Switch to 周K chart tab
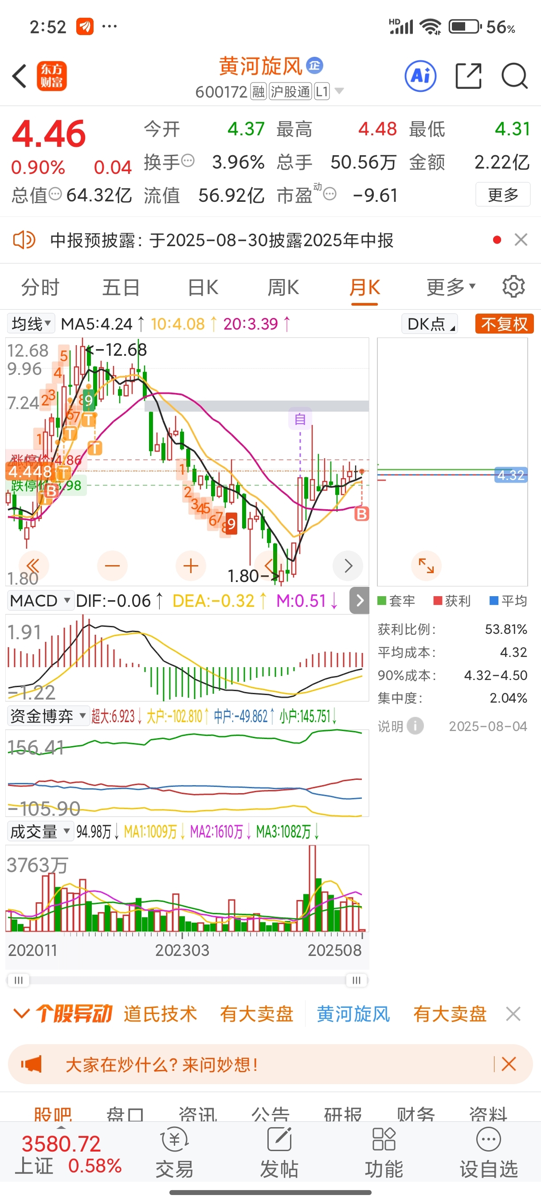Image resolution: width=541 pixels, height=1203 pixels. click(283, 287)
